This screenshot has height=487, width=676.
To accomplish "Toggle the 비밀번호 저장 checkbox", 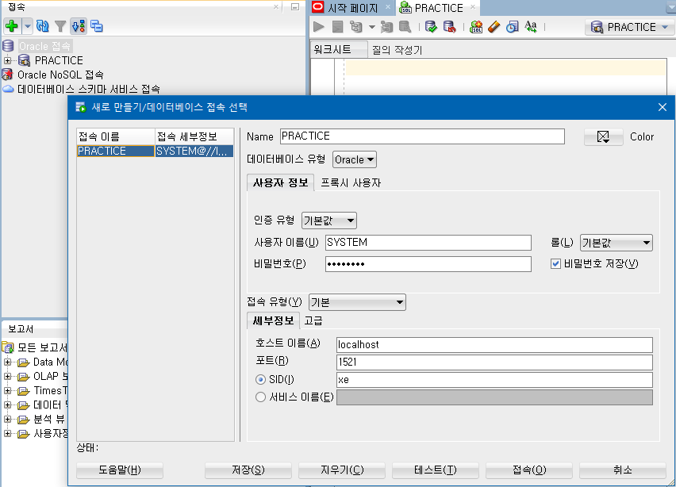I will [x=555, y=264].
